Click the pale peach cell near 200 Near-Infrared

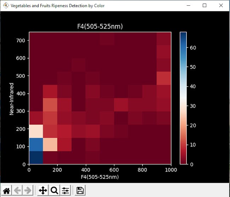(x=36, y=131)
